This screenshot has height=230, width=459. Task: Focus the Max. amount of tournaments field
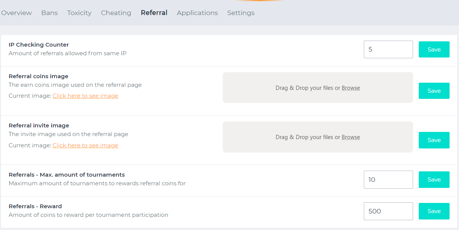[x=388, y=180]
